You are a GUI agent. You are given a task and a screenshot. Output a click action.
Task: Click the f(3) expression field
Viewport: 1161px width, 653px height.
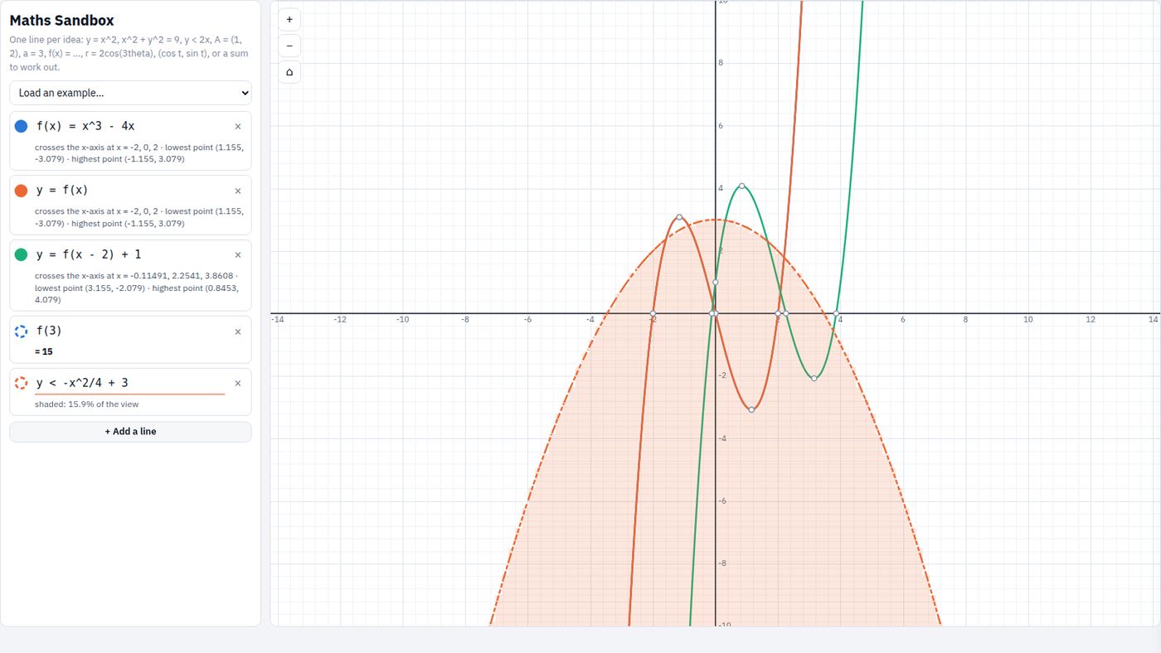[x=129, y=331]
